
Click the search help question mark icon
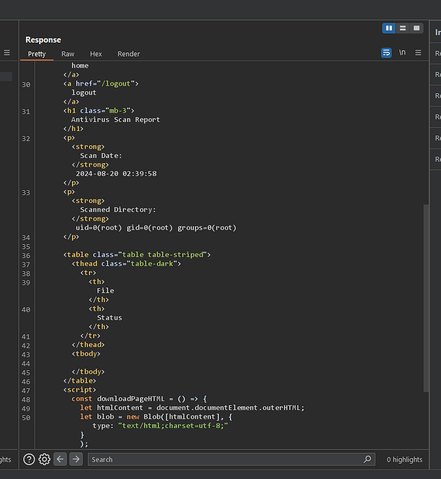pos(29,459)
